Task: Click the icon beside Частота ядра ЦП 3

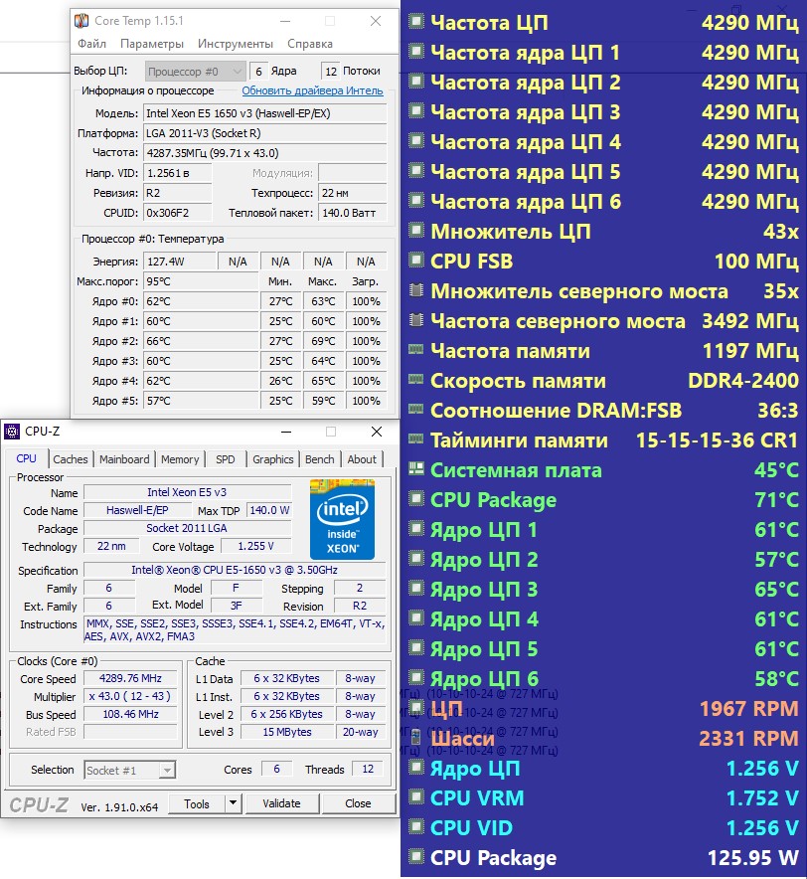Action: click(x=415, y=111)
